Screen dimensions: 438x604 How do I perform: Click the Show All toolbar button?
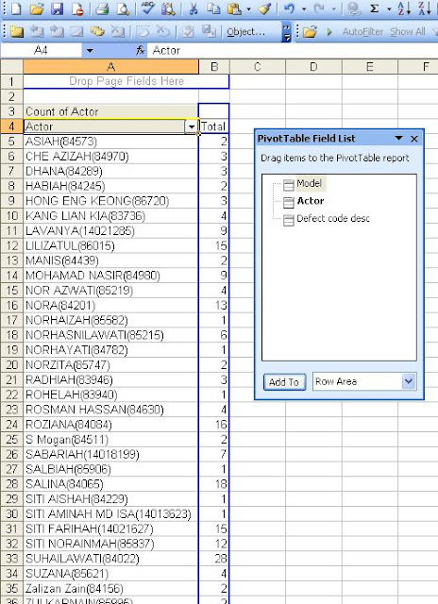tap(408, 31)
